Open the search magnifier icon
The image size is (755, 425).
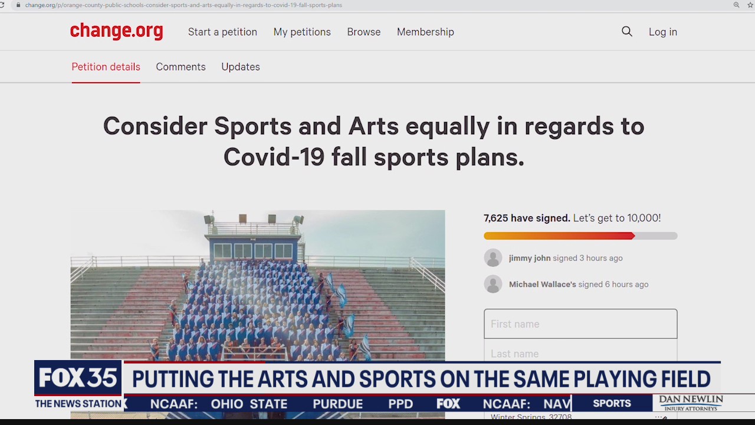627,32
